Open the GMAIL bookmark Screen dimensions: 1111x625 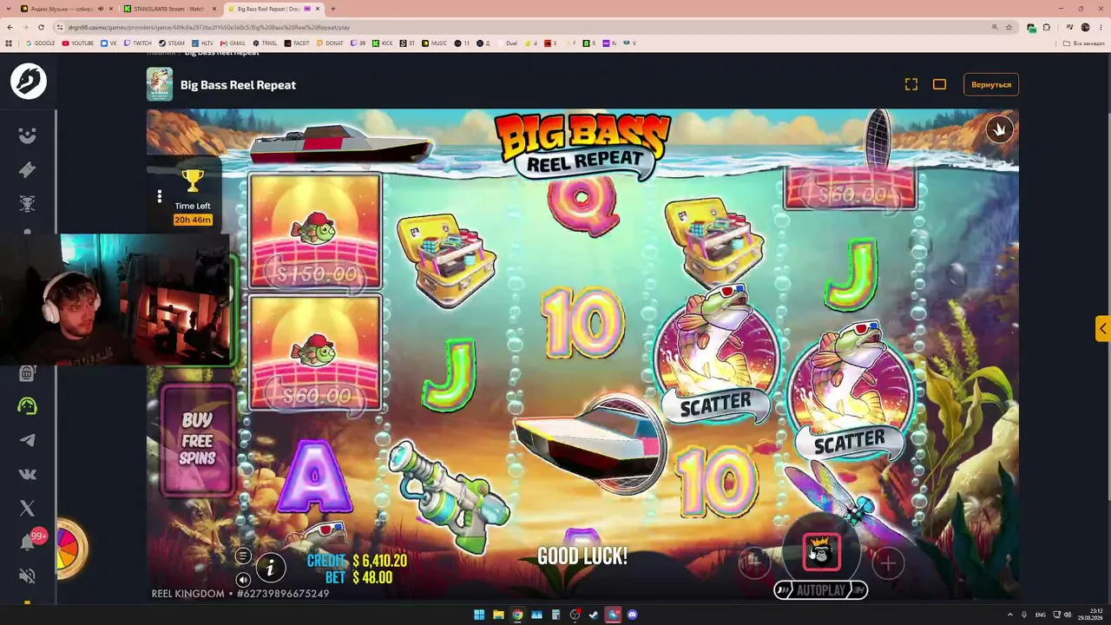pos(233,43)
